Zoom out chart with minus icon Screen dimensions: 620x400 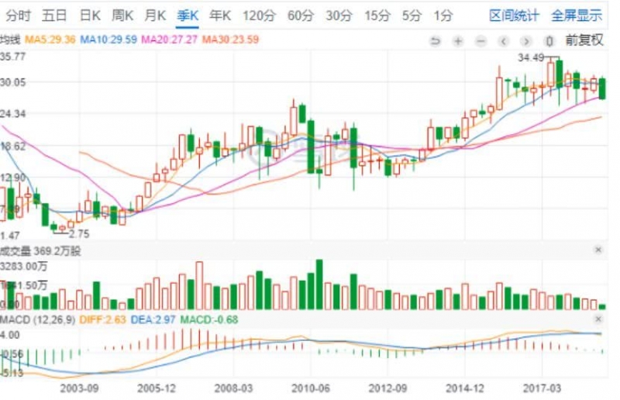tap(480, 41)
